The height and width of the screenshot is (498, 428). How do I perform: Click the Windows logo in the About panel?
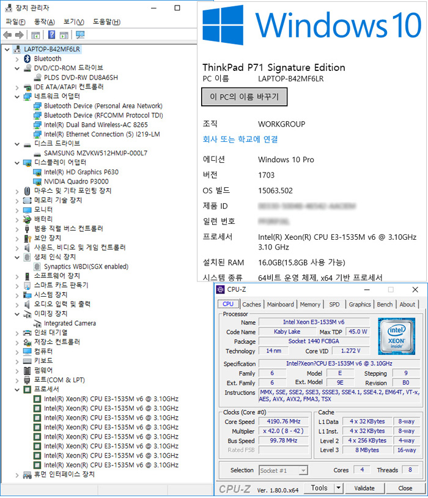[x=223, y=25]
